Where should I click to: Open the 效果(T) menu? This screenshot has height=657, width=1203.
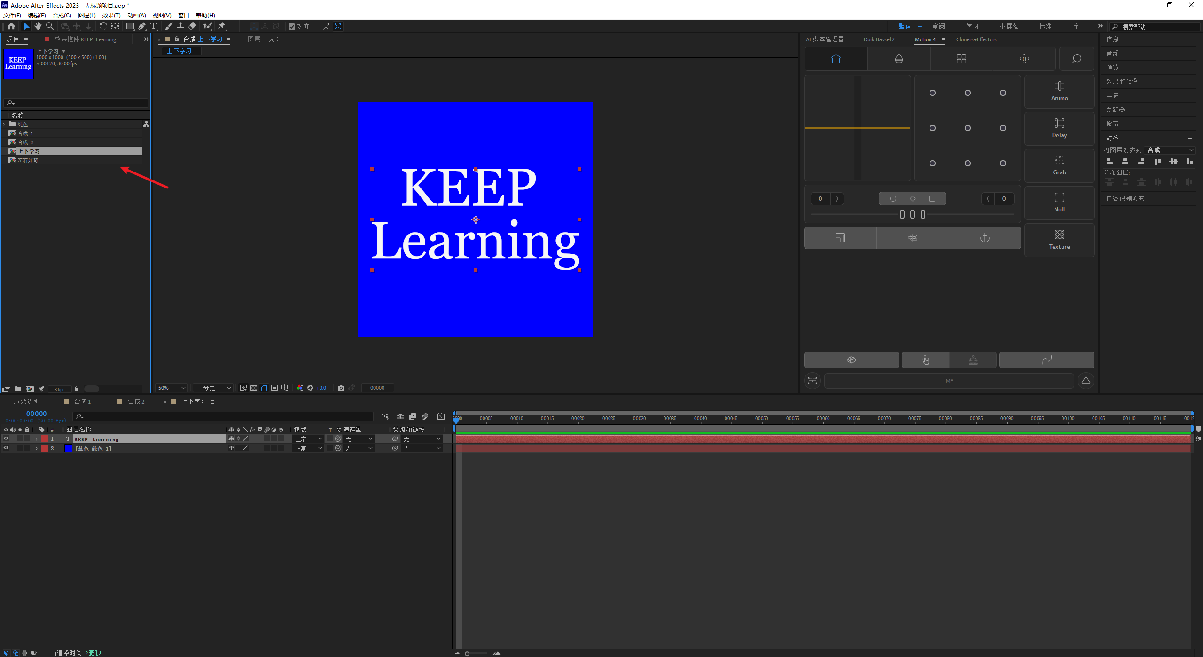pyautogui.click(x=111, y=15)
